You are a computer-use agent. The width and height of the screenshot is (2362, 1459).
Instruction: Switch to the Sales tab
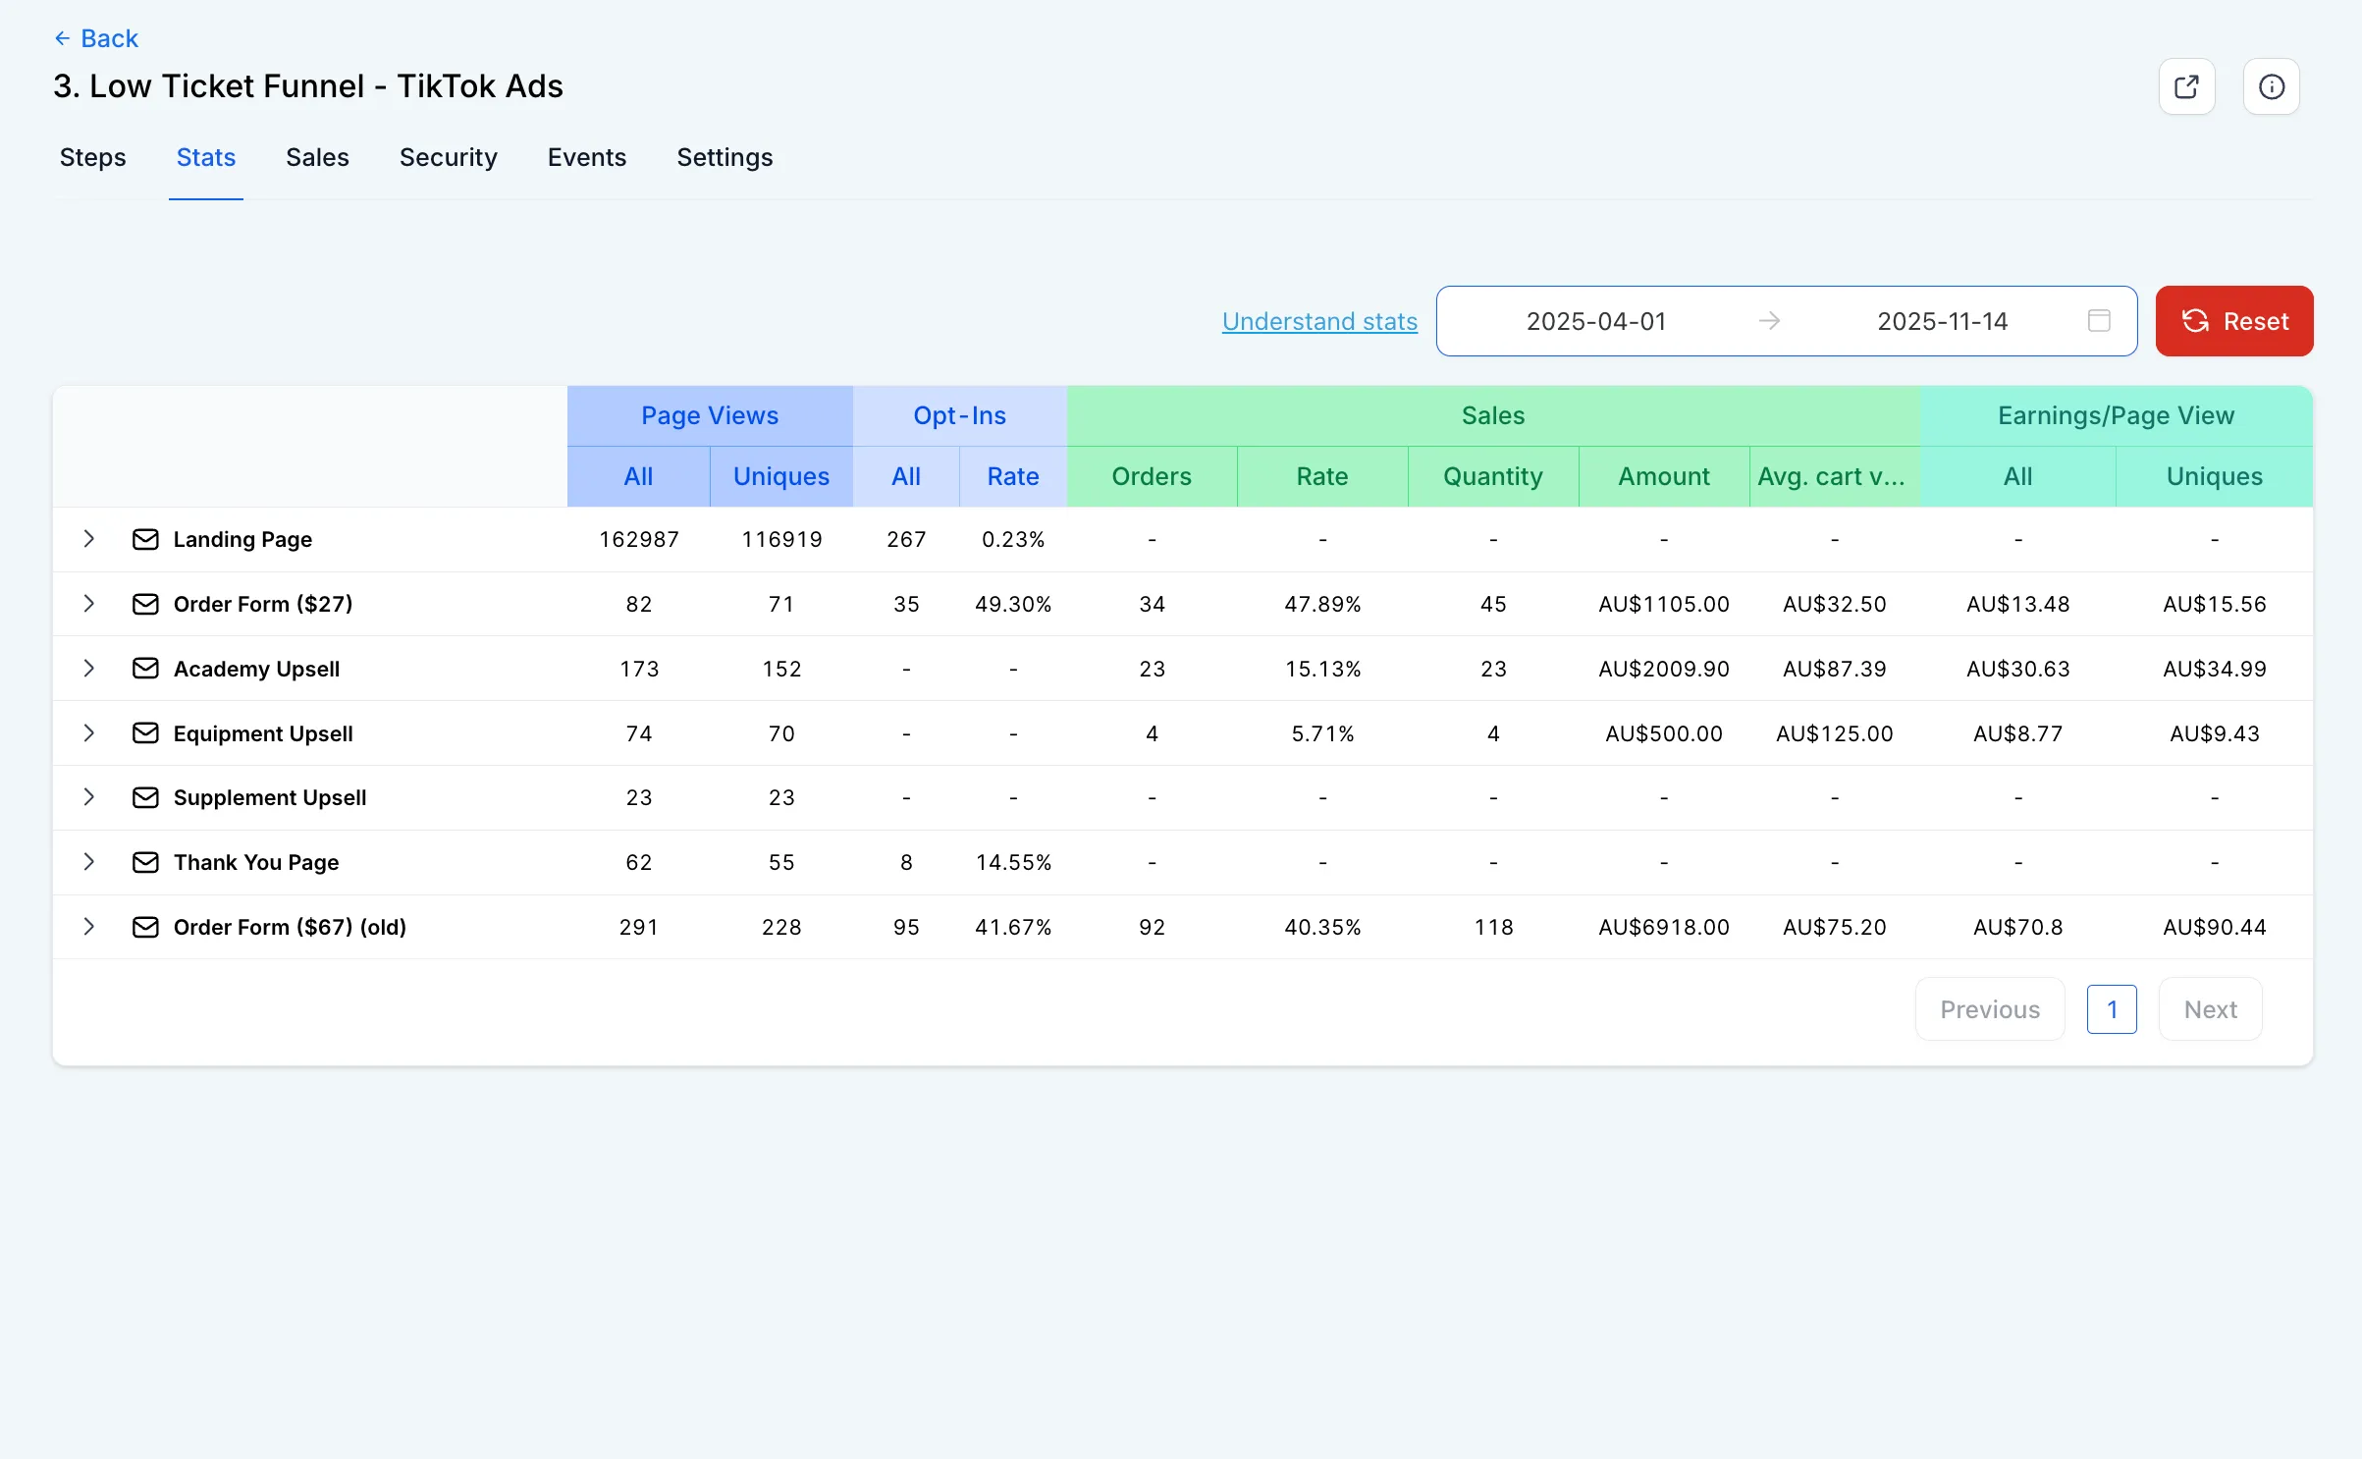[317, 157]
